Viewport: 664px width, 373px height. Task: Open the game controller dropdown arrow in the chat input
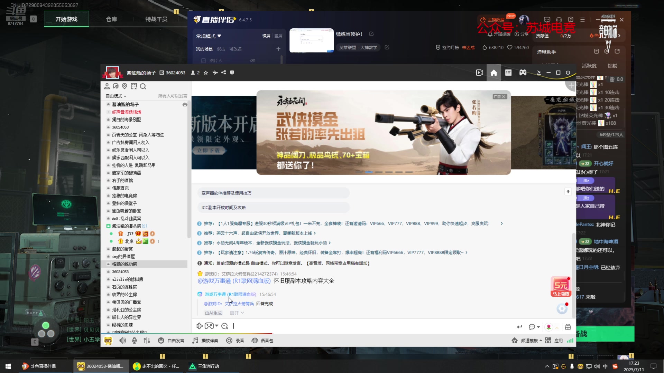click(x=216, y=326)
